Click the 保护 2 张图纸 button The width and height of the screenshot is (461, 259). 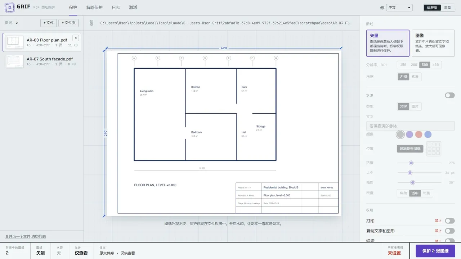(435, 251)
